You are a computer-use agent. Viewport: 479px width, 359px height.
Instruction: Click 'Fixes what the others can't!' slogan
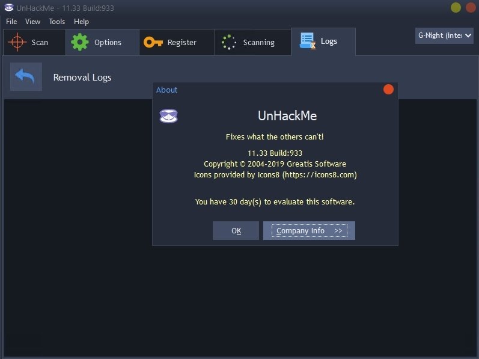pyautogui.click(x=275, y=137)
